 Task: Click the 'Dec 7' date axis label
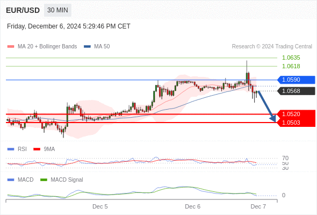coord(258,206)
